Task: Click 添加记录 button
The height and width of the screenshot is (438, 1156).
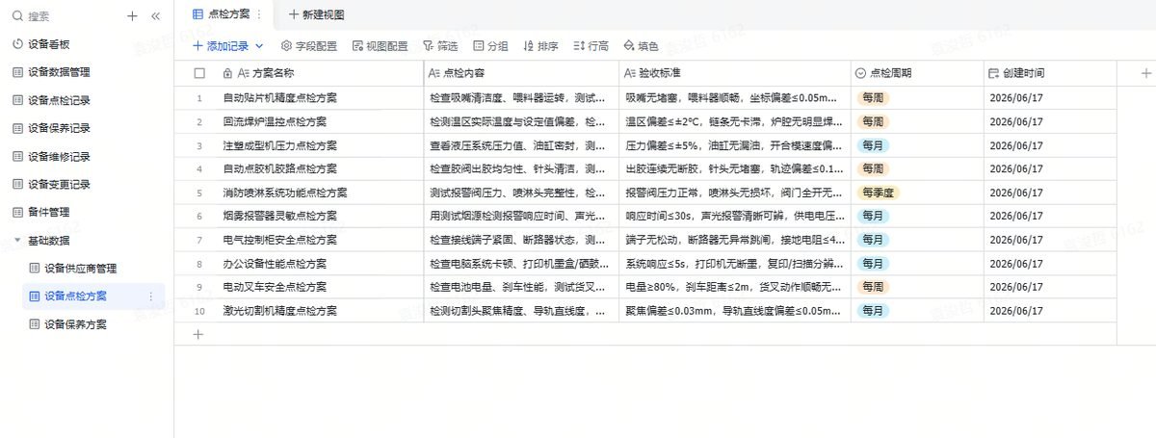Action: [221, 45]
